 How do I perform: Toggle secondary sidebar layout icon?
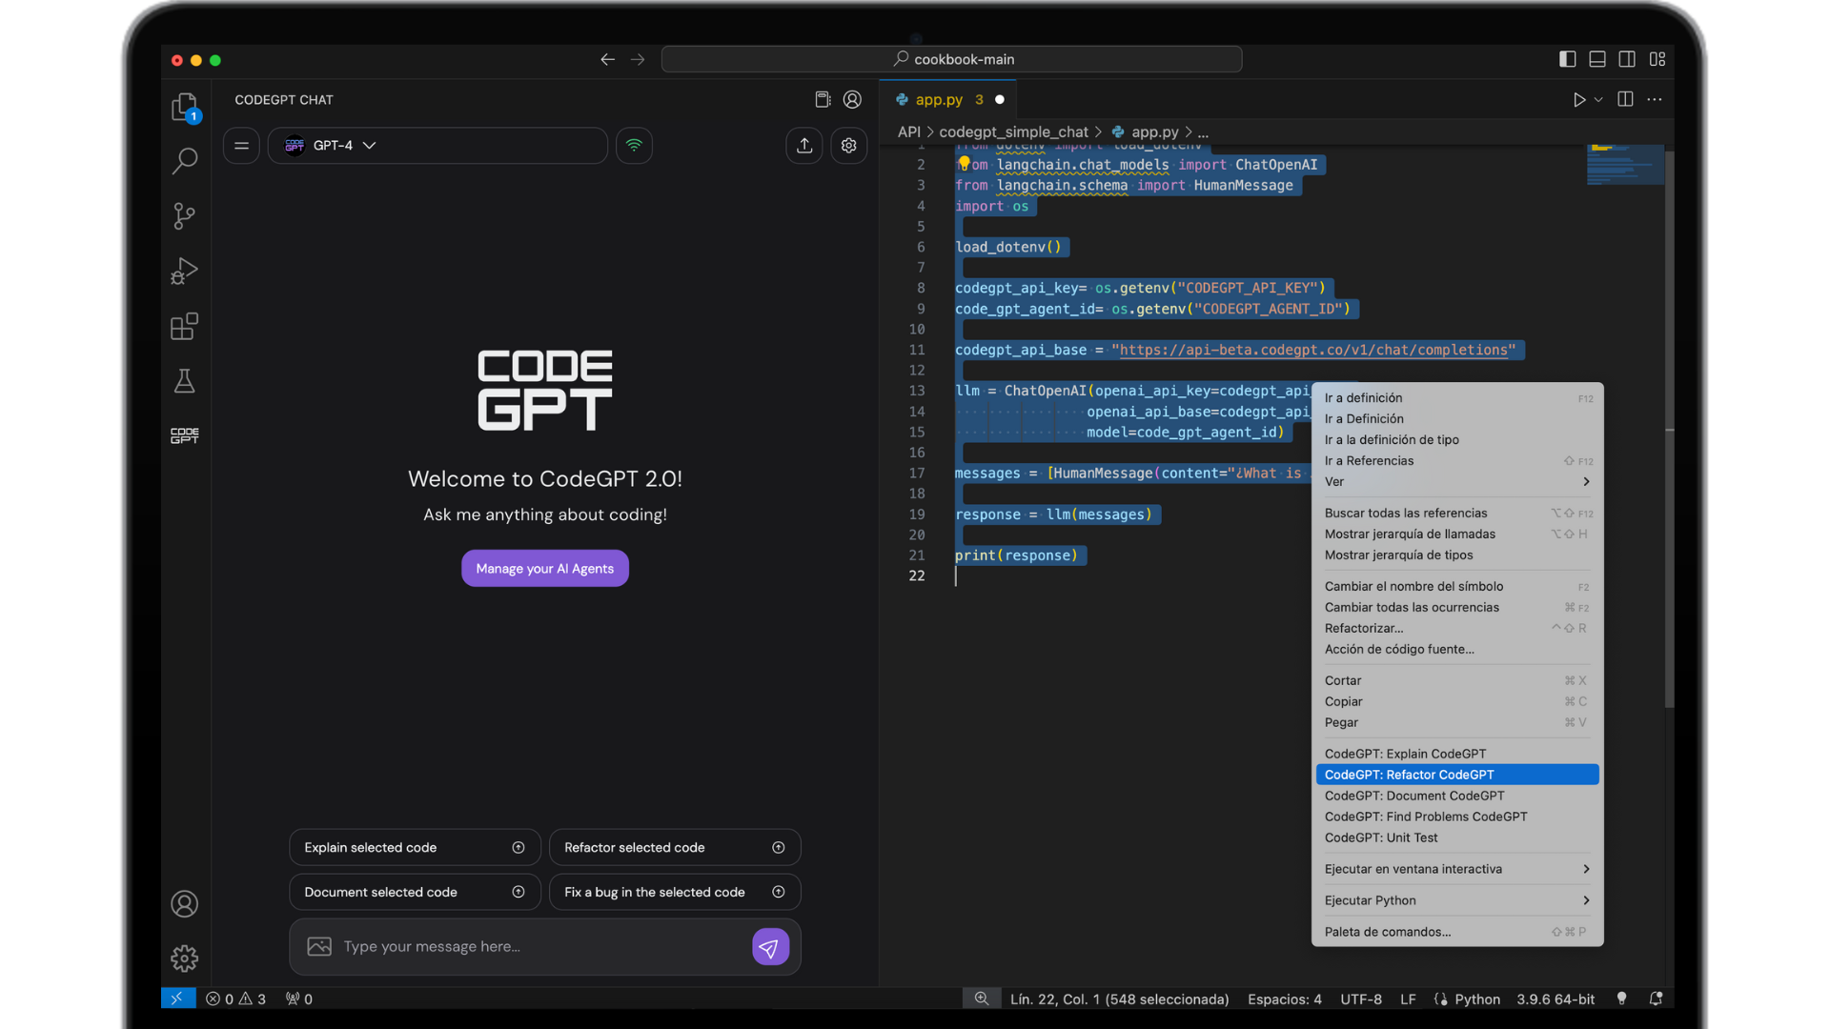tap(1627, 59)
